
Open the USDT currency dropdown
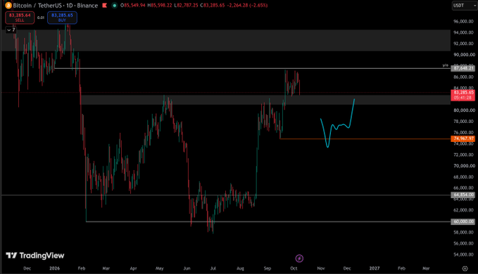464,6
